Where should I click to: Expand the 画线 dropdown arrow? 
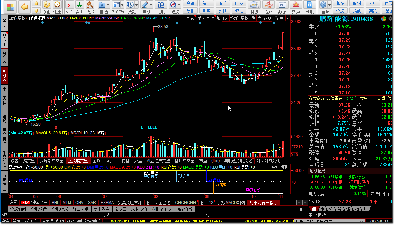151,5
